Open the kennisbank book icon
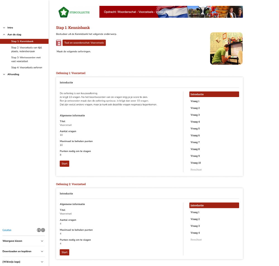279x266 pixels. tap(59, 43)
